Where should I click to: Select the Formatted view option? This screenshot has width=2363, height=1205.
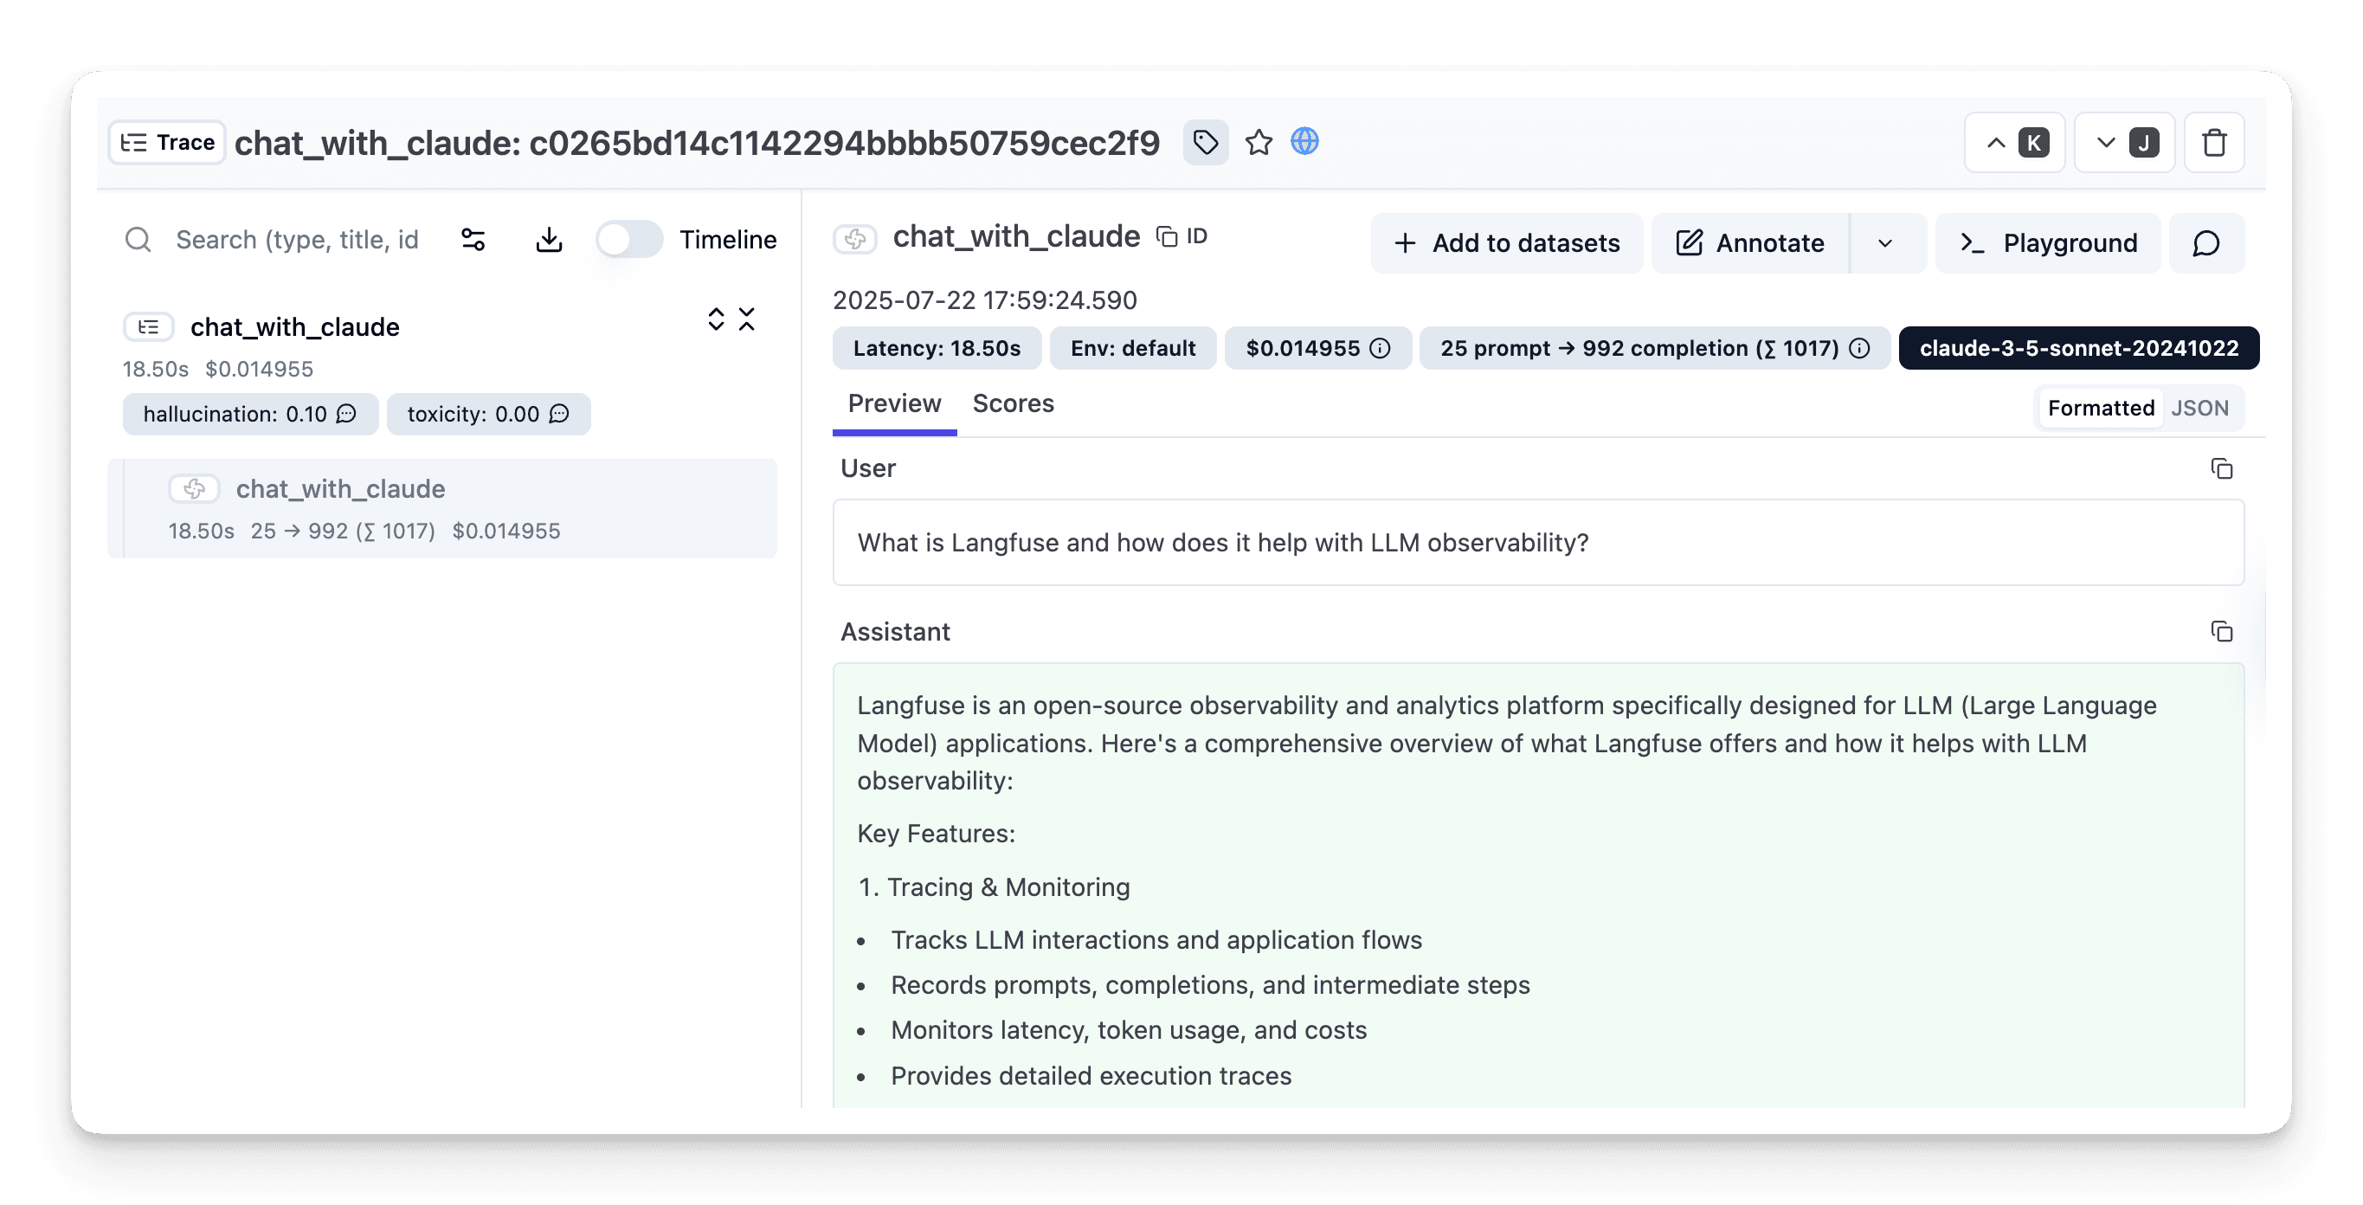tap(2101, 409)
